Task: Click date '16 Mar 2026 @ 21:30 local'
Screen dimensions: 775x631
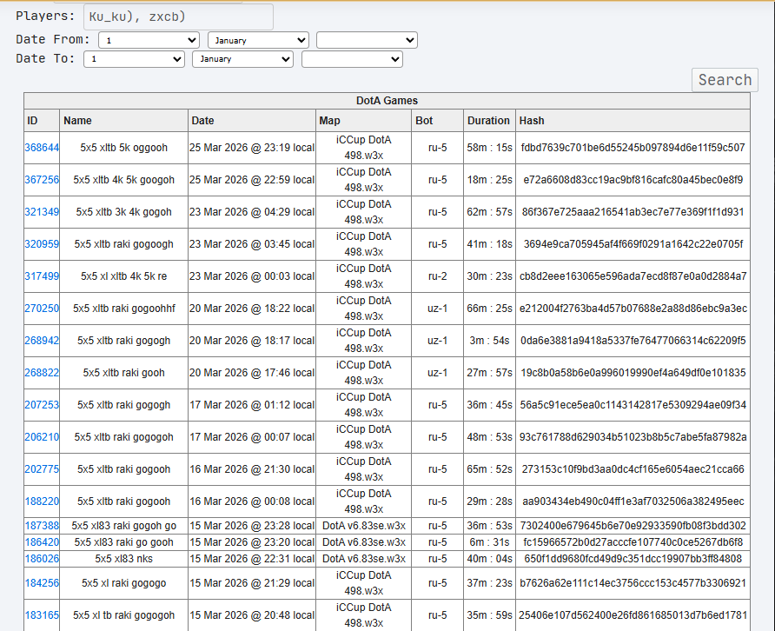Action: pyautogui.click(x=252, y=468)
